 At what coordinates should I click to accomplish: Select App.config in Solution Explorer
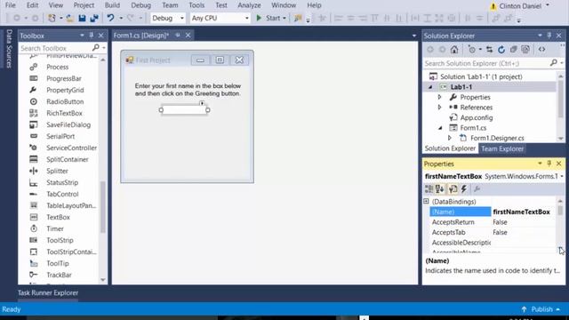pos(477,117)
